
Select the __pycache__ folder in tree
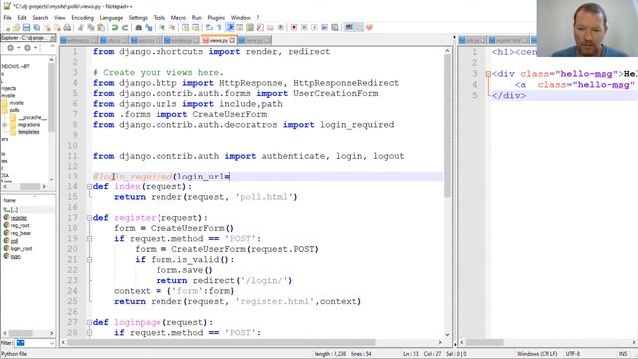coord(32,118)
